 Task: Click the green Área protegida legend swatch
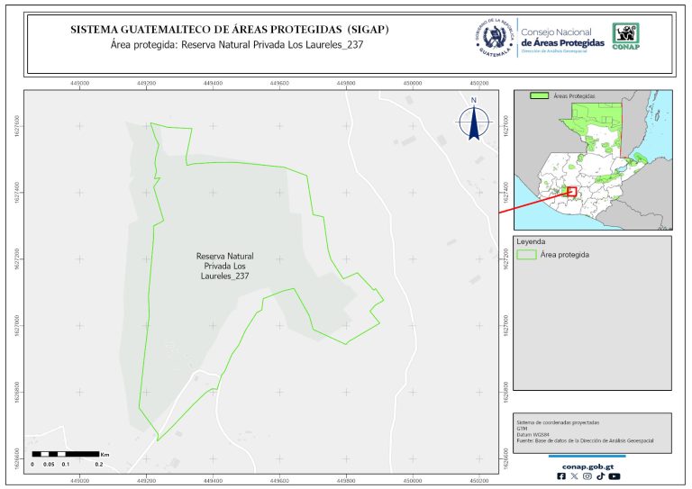point(525,255)
